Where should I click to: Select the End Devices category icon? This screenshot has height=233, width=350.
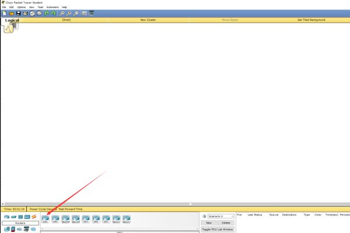6,229
